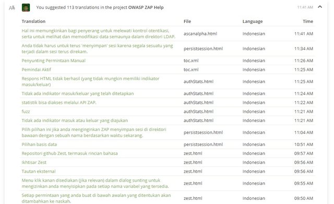Screen dimensions: 334x204
Task: Open 'Respons HTML tidak berhasil' translation
Action: [90, 81]
